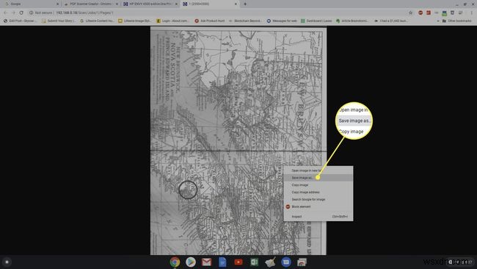
Task: Click the 'Not secure' site info indicator
Action: [x=41, y=12]
